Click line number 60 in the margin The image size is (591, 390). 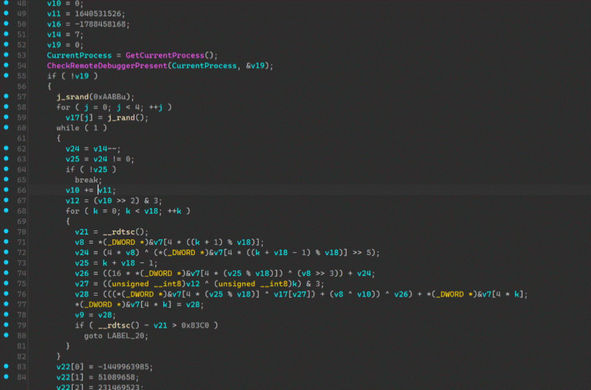[x=23, y=128]
